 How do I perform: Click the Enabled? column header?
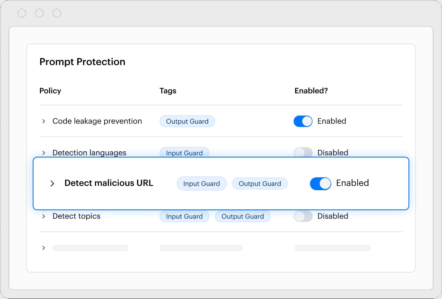pos(311,91)
